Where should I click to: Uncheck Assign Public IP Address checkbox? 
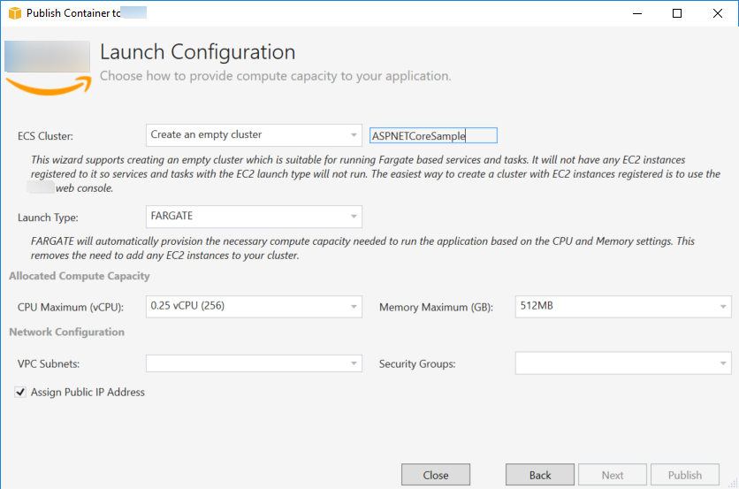click(20, 392)
